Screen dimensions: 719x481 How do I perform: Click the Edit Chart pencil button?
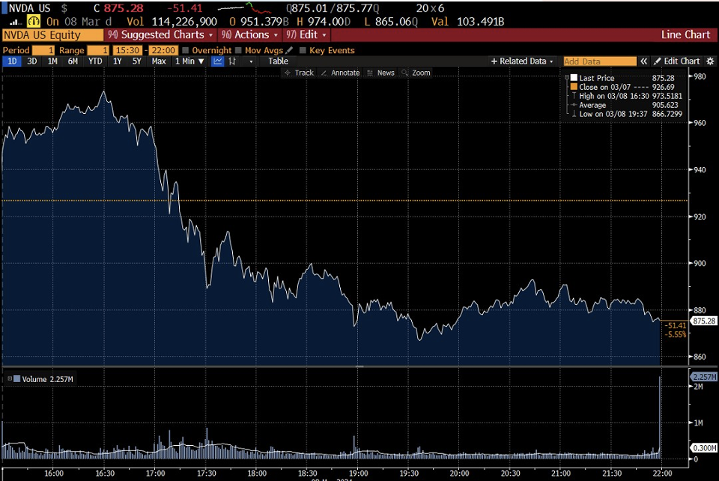[x=677, y=61]
